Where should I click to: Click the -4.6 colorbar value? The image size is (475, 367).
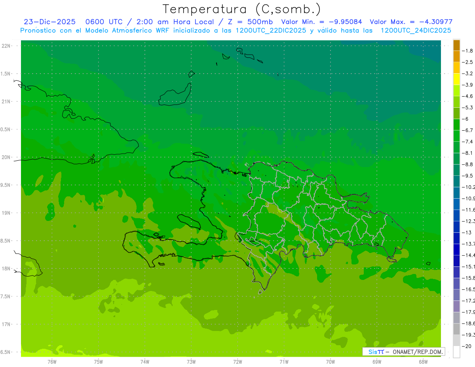467,96
